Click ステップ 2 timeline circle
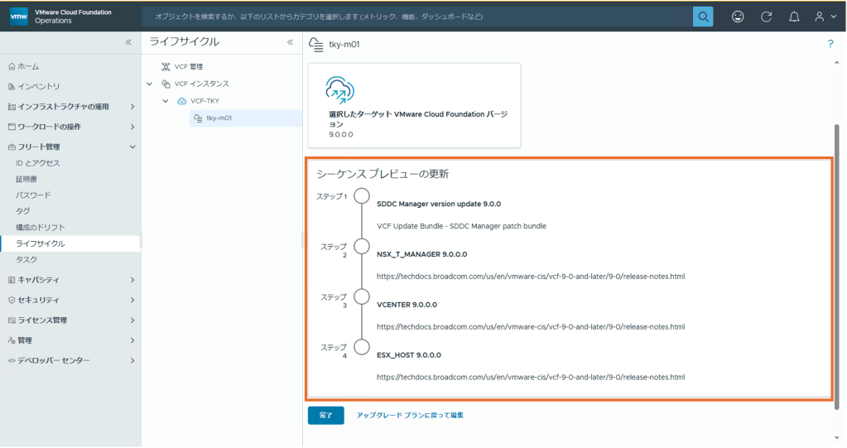Screen dimensions: 847x448 pyautogui.click(x=362, y=247)
